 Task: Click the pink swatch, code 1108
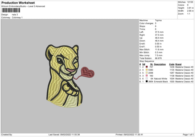147,76
